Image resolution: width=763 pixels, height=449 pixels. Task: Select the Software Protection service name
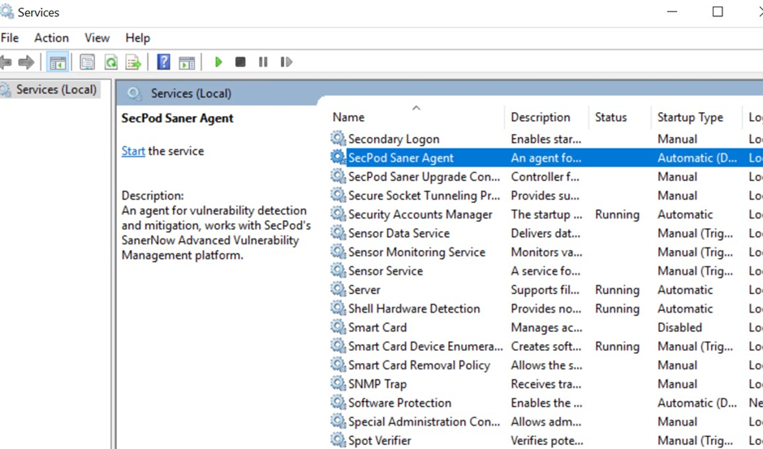tap(399, 403)
